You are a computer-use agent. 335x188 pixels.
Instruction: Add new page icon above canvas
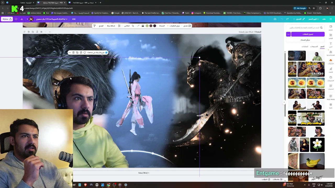click(24, 32)
